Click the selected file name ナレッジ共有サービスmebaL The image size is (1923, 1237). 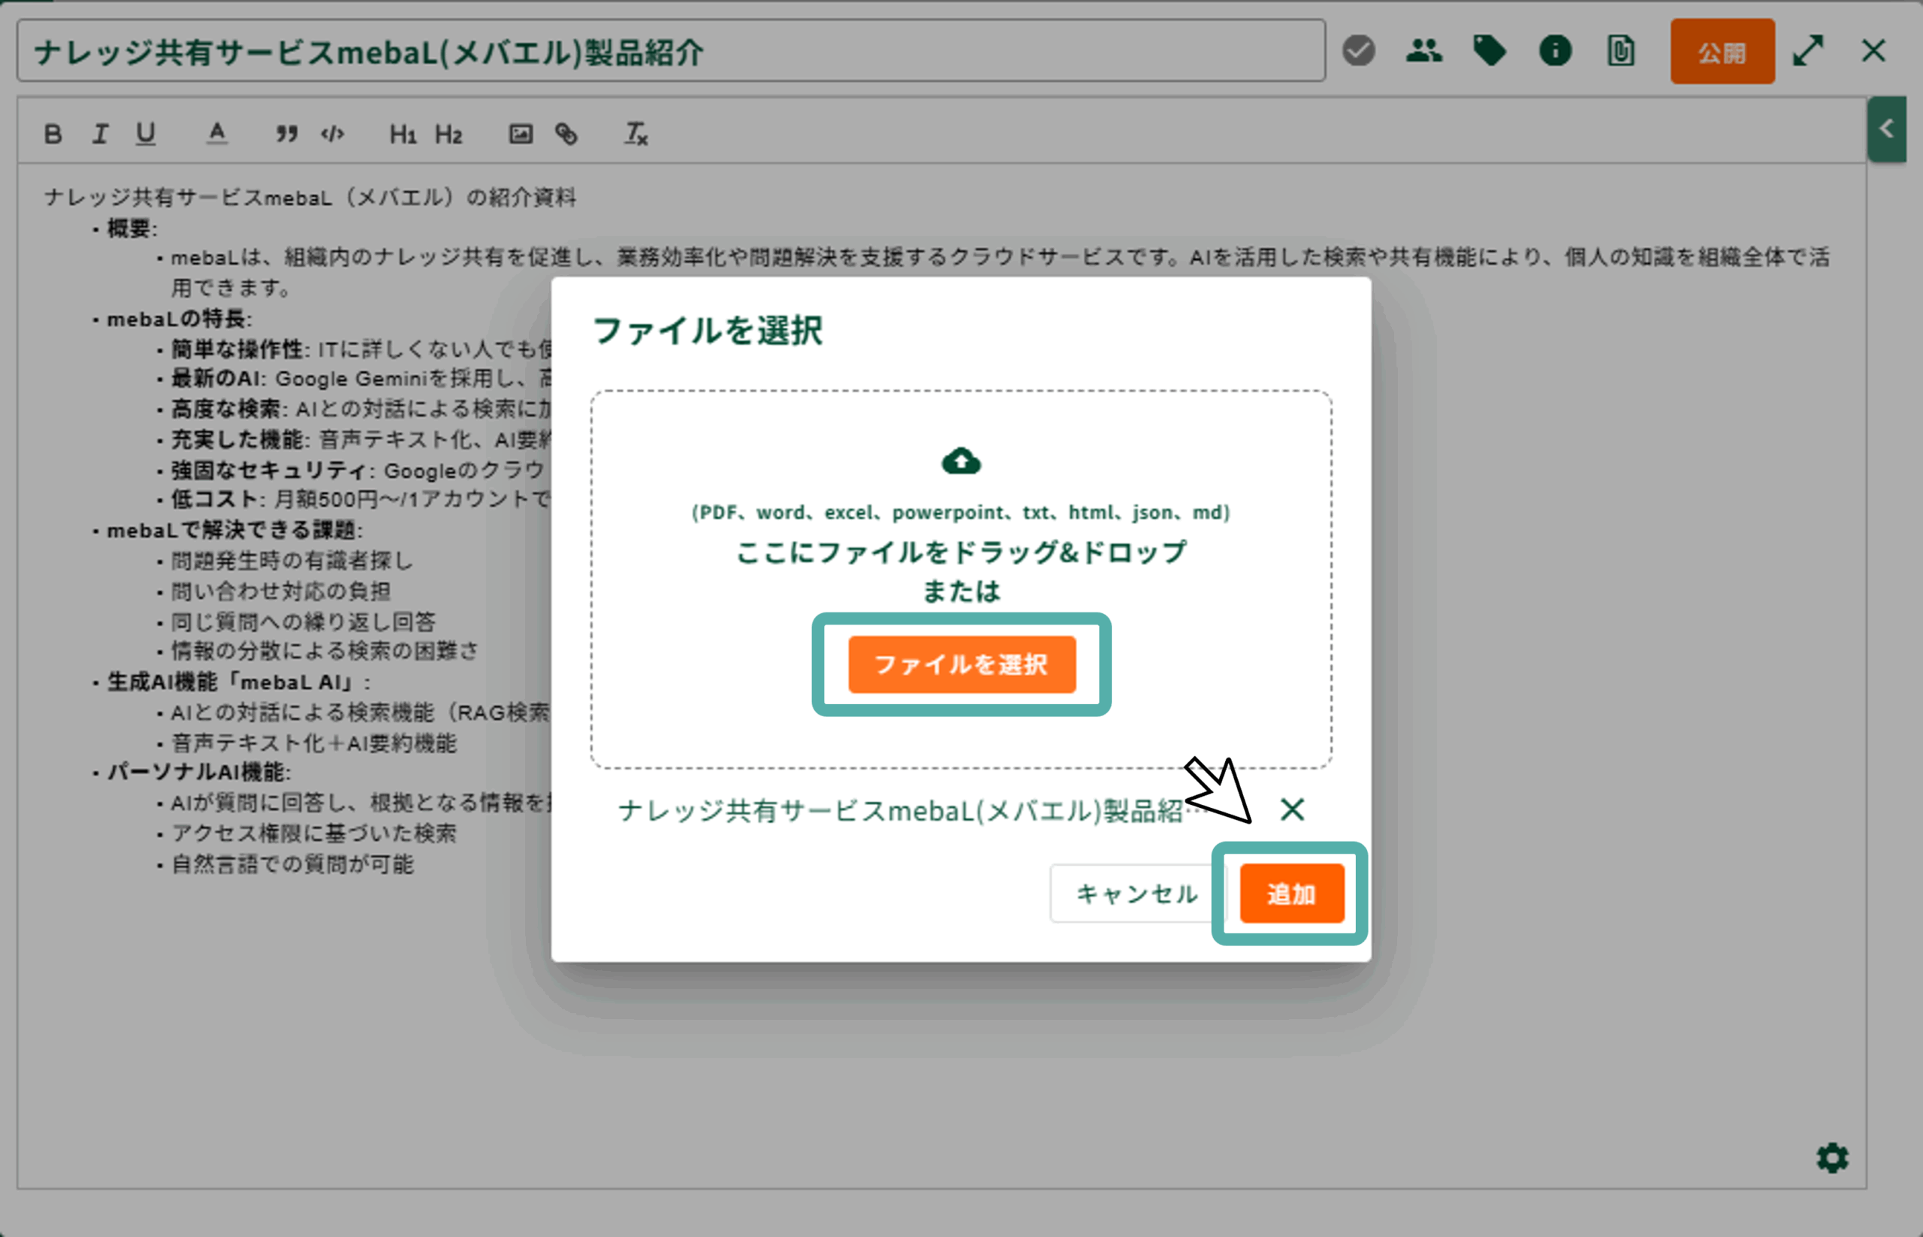[913, 810]
